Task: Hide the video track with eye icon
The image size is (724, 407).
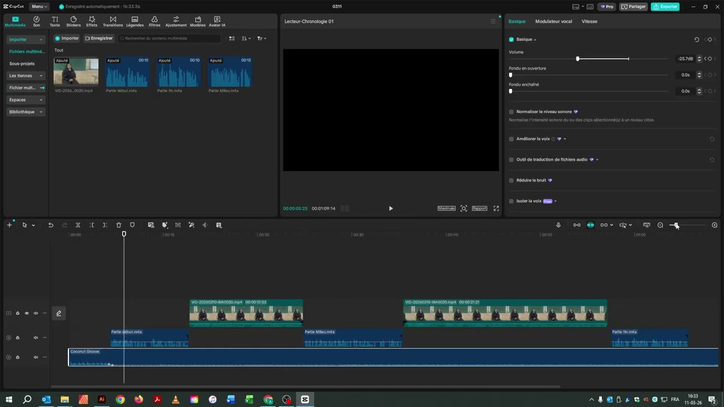Action: pyautogui.click(x=27, y=313)
